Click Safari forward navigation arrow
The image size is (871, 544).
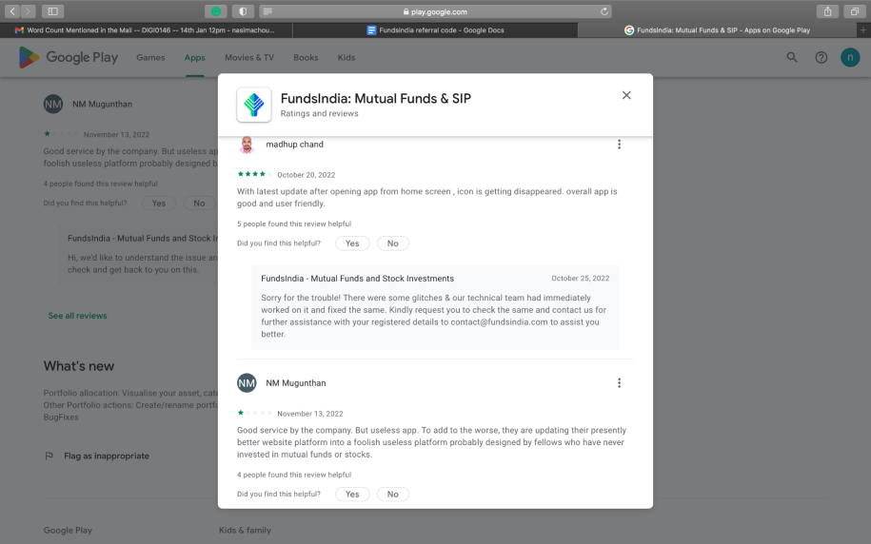pyautogui.click(x=28, y=11)
